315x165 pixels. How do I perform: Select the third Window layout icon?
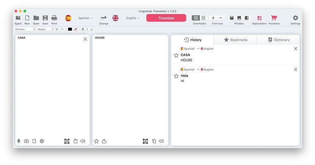(x=247, y=18)
